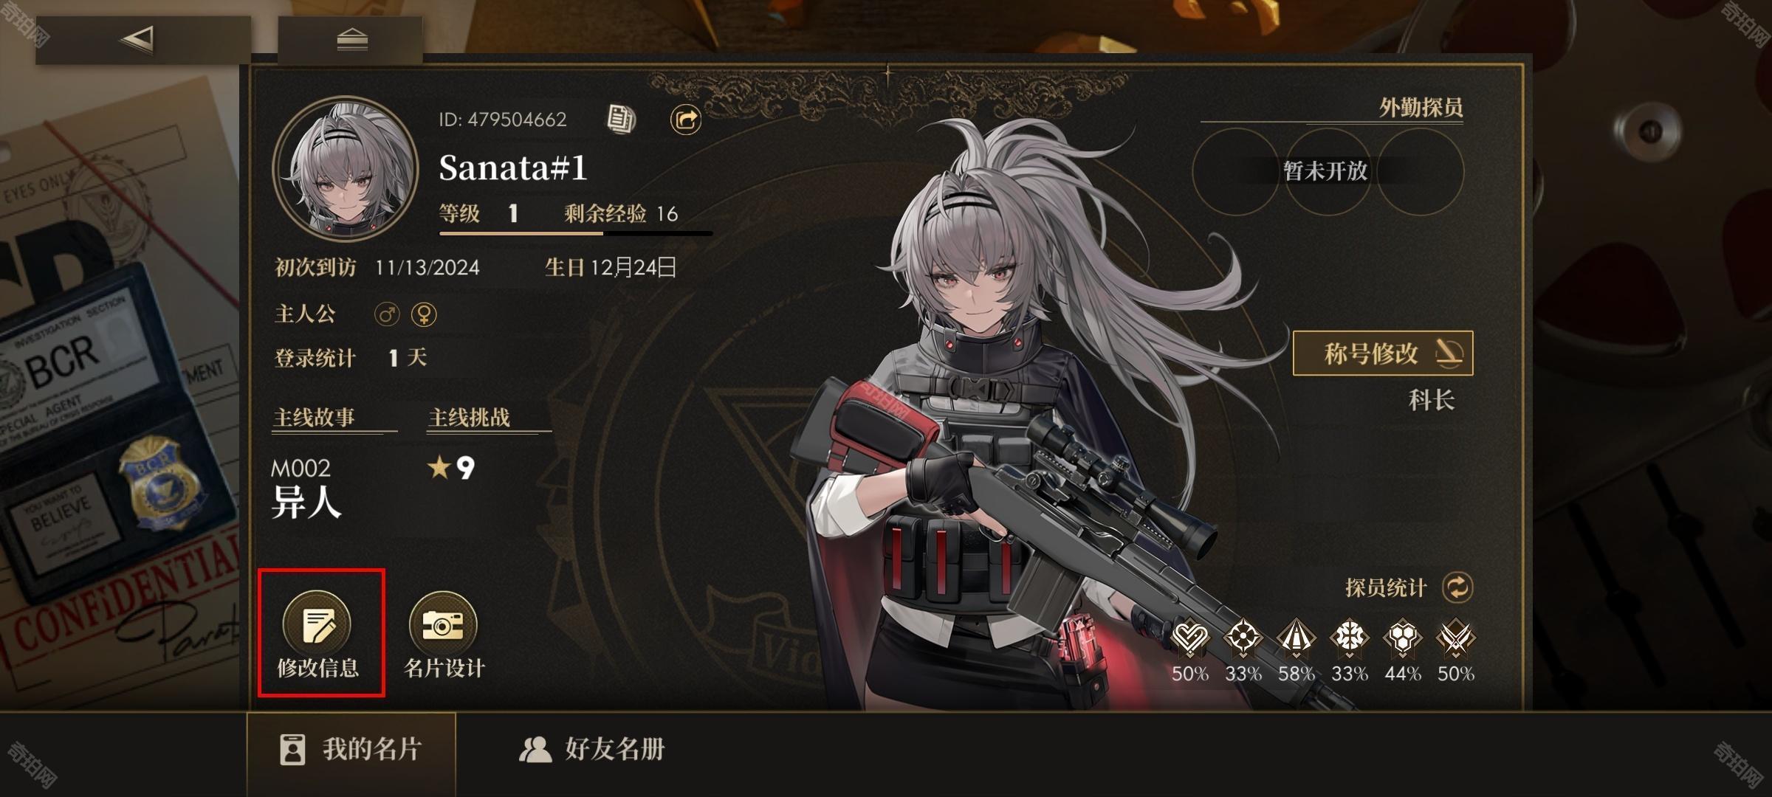The height and width of the screenshot is (797, 1772).
Task: Click the experience progress bar
Action: click(576, 233)
